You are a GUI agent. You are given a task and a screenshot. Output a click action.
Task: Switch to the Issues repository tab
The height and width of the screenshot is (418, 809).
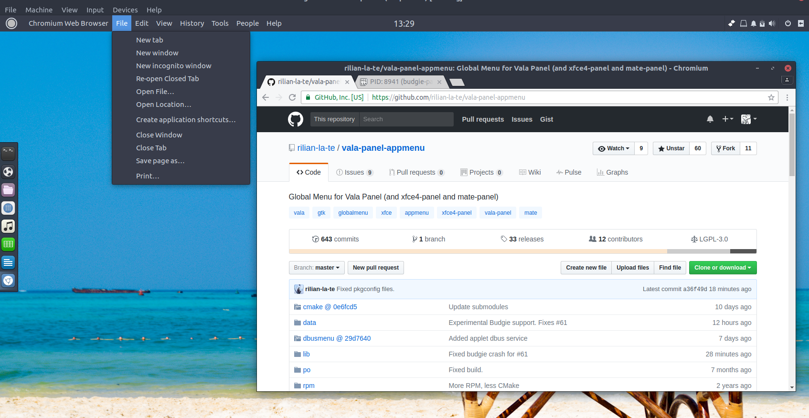[354, 172]
